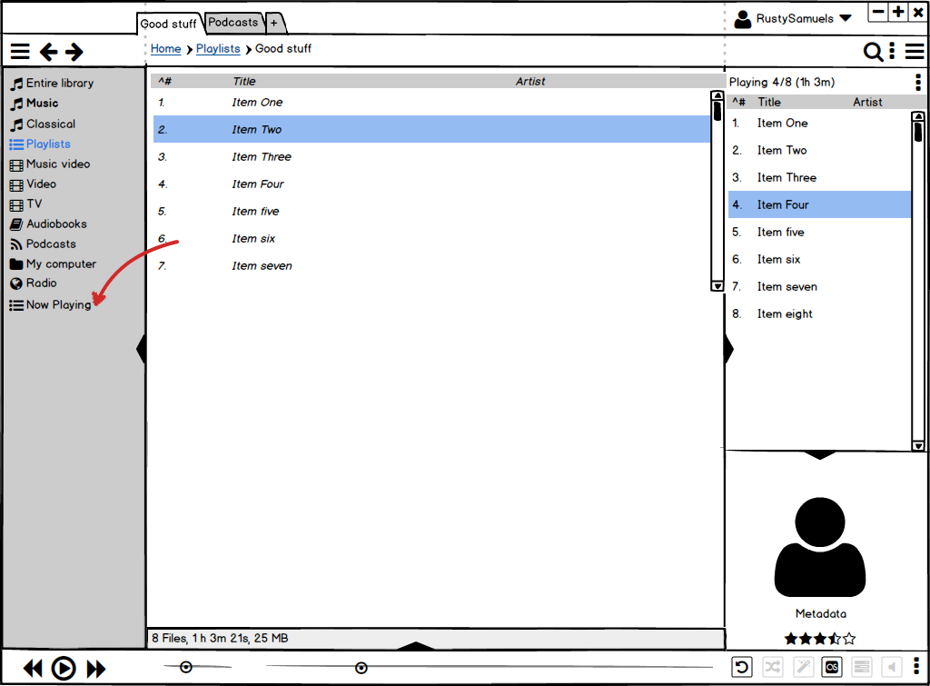The width and height of the screenshot is (930, 686).
Task: Switch to the Podcasts tab
Action: (x=233, y=22)
